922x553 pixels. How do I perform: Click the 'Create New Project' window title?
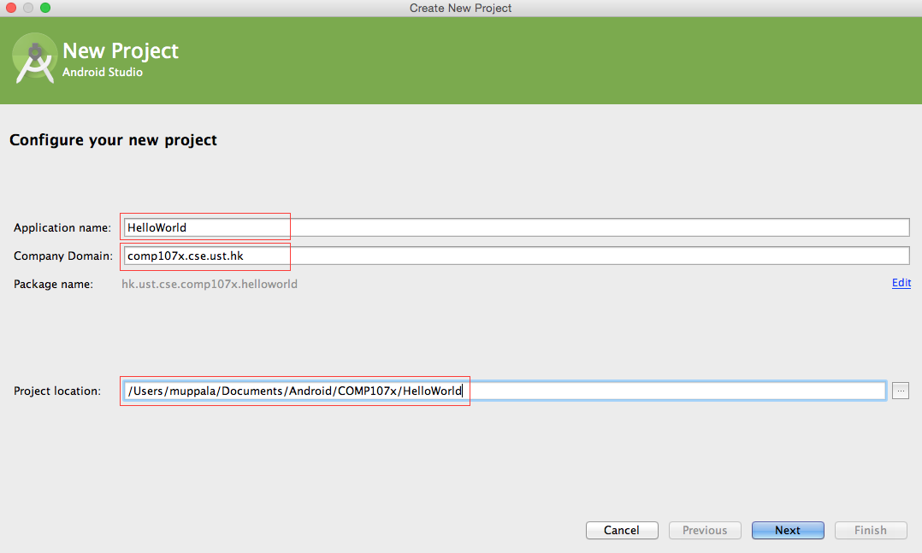[460, 8]
